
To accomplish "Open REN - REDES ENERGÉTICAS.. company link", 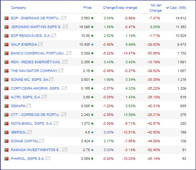I will [36, 62].
